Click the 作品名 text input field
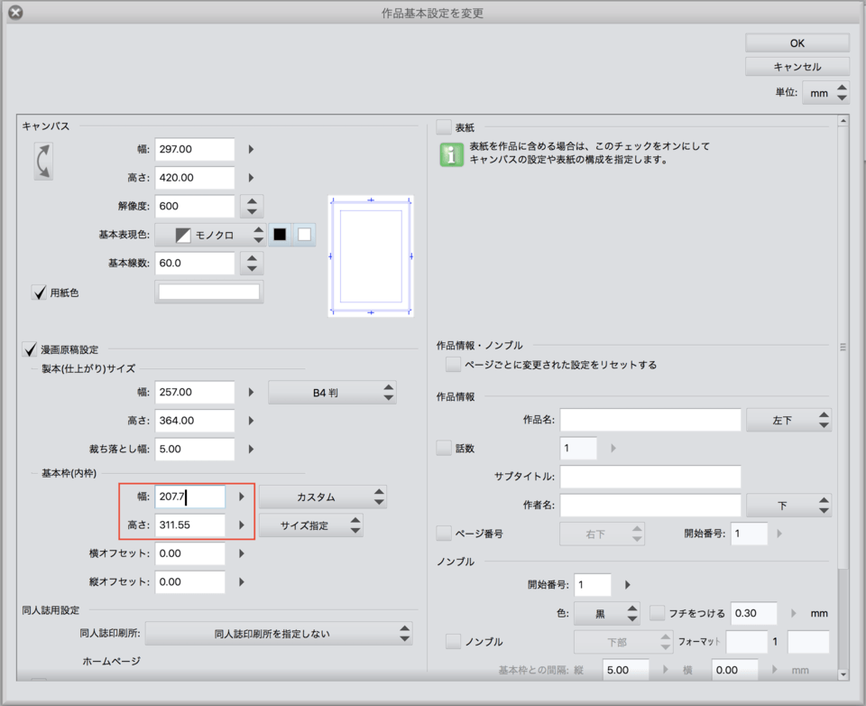 tap(649, 420)
